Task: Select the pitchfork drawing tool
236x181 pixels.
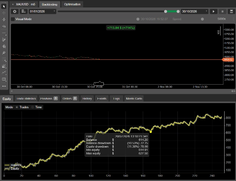Action: tap(4, 53)
